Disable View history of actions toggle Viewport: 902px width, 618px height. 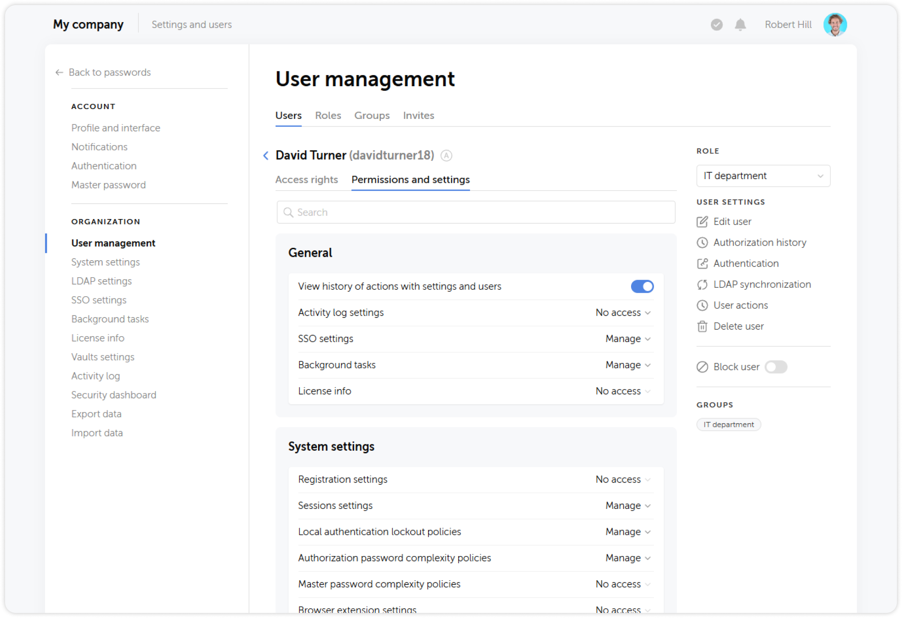pyautogui.click(x=643, y=286)
